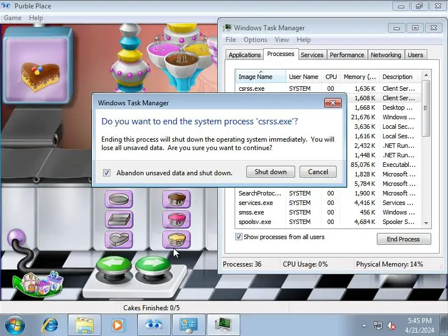
Task: Open Task Manager Options menu
Action: (x=255, y=40)
